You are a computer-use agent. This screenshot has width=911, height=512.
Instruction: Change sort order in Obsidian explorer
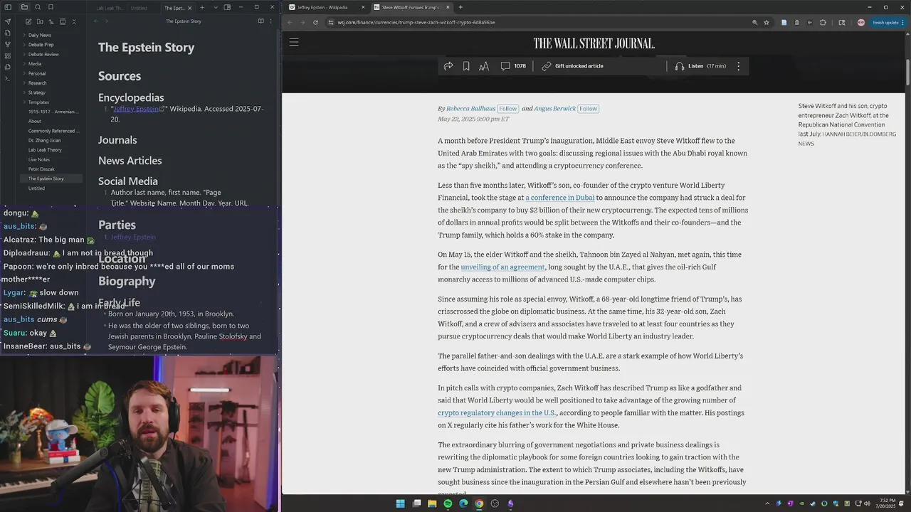(51, 21)
